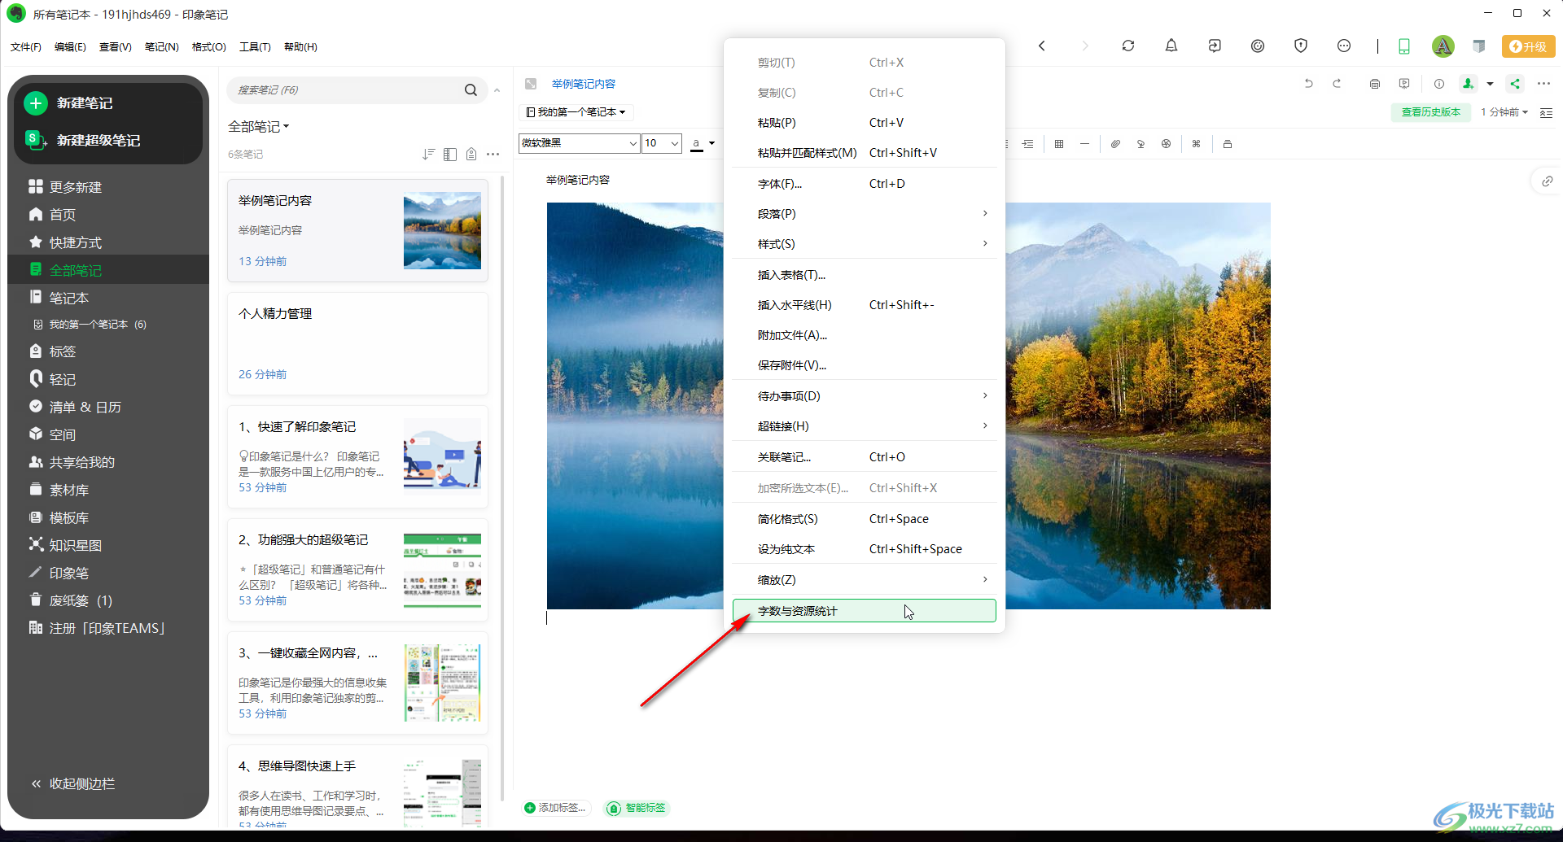Expand the 样式(S) submenu
The image size is (1563, 842).
pyautogui.click(x=864, y=244)
